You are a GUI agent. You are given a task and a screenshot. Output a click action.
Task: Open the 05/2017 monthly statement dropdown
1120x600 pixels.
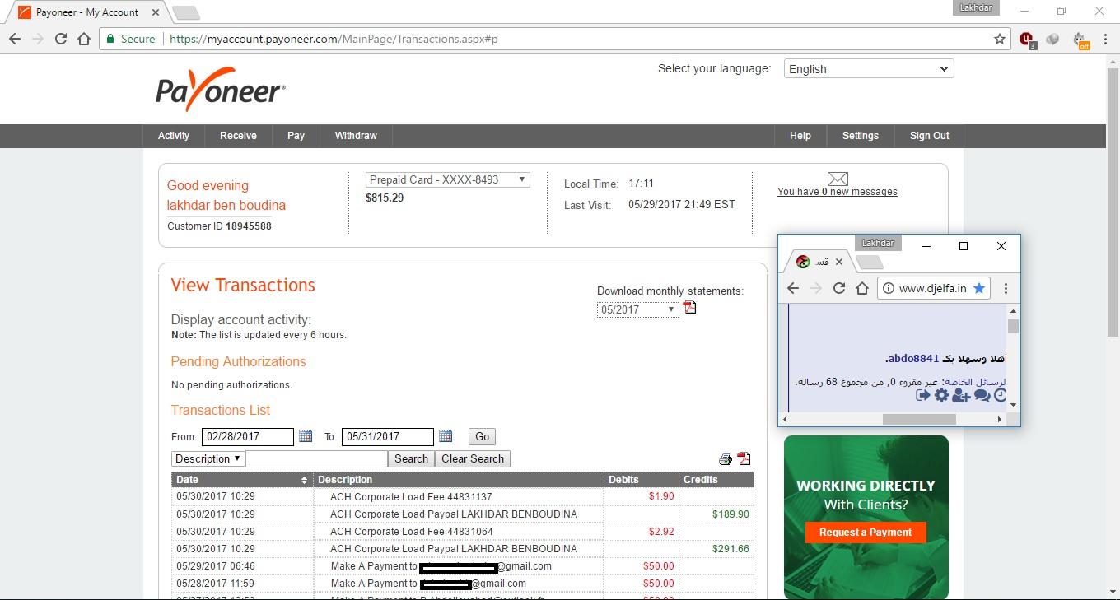(637, 309)
